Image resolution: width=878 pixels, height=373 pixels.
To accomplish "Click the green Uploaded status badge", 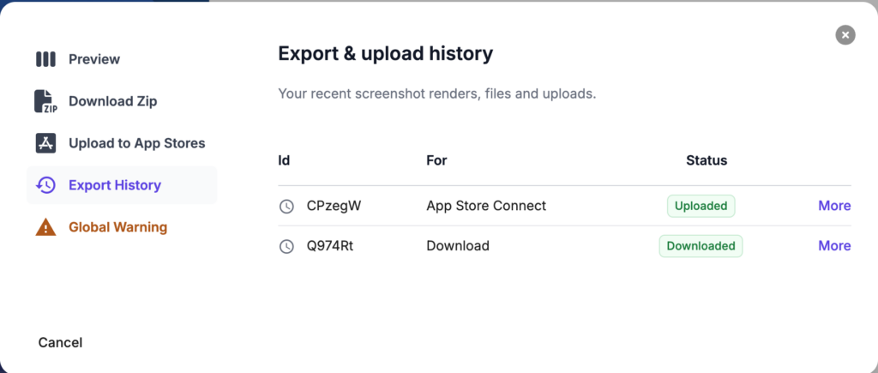I will click(x=701, y=206).
